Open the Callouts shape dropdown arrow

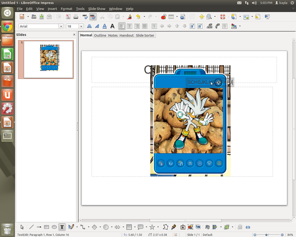147,227
